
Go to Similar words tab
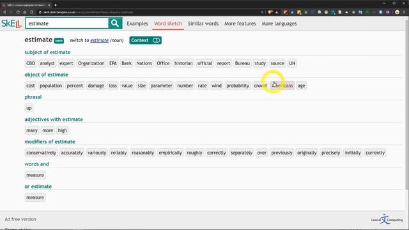pos(203,24)
